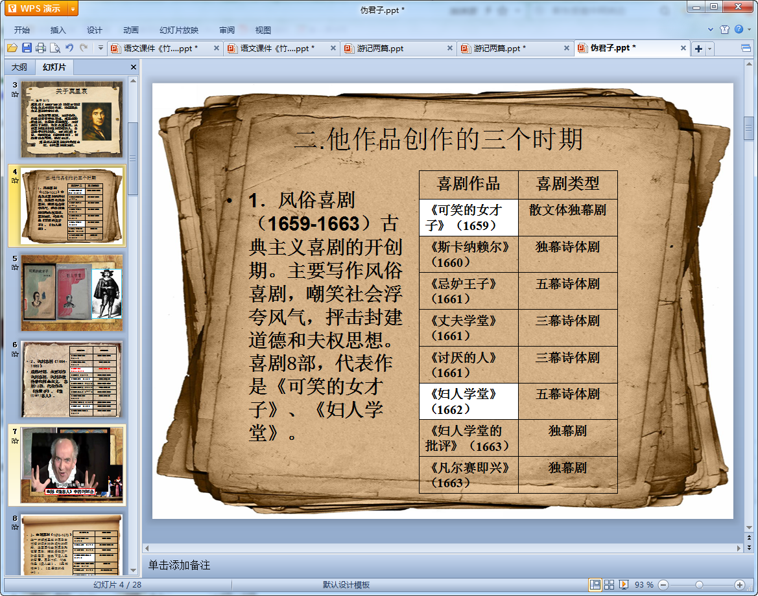
Task: Click the tab list icon at toolbar's right end
Action: click(x=746, y=48)
